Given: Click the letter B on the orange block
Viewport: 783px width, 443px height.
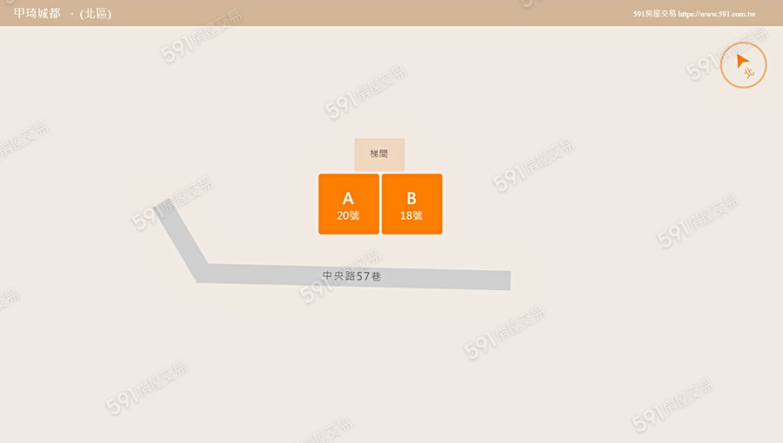Looking at the screenshot, I should tap(412, 198).
